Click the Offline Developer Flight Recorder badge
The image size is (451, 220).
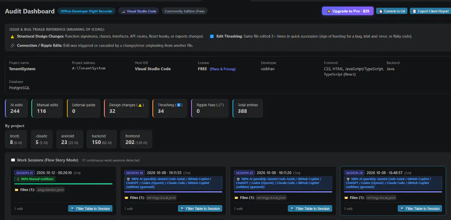coord(86,11)
